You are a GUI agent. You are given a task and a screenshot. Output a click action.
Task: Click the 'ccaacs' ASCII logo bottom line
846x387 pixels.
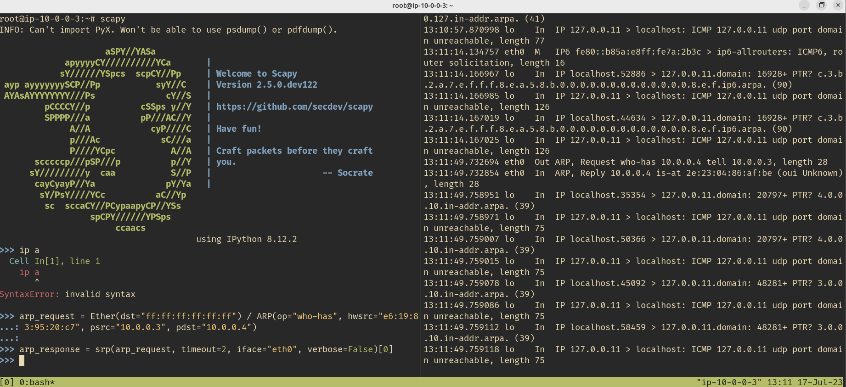[130, 228]
